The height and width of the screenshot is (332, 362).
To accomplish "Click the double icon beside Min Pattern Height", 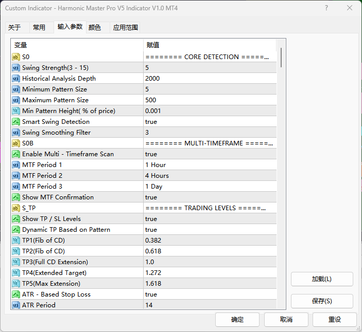I will pyautogui.click(x=15, y=111).
